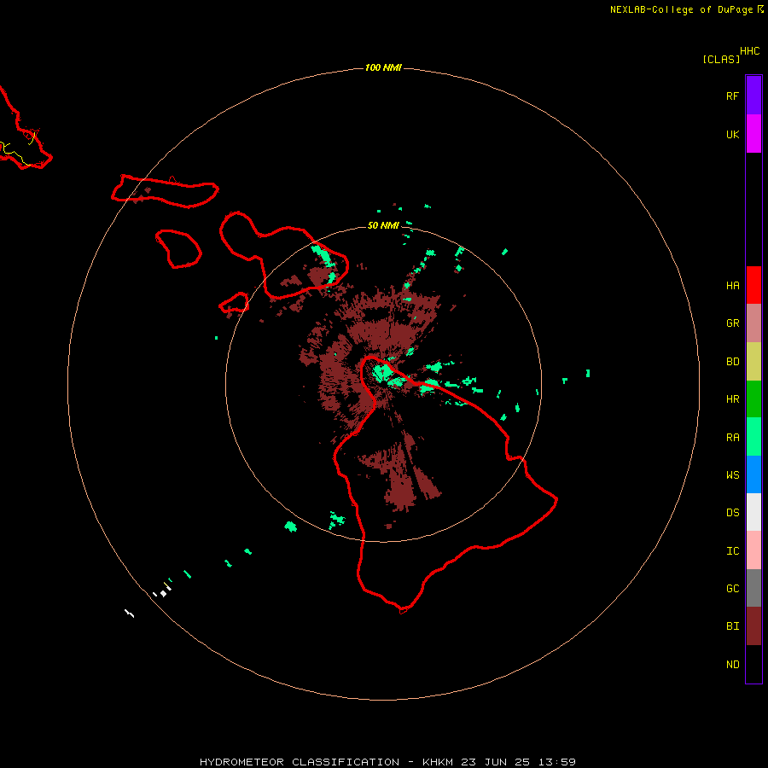
Task: Click the IC legend label
Action: (732, 551)
